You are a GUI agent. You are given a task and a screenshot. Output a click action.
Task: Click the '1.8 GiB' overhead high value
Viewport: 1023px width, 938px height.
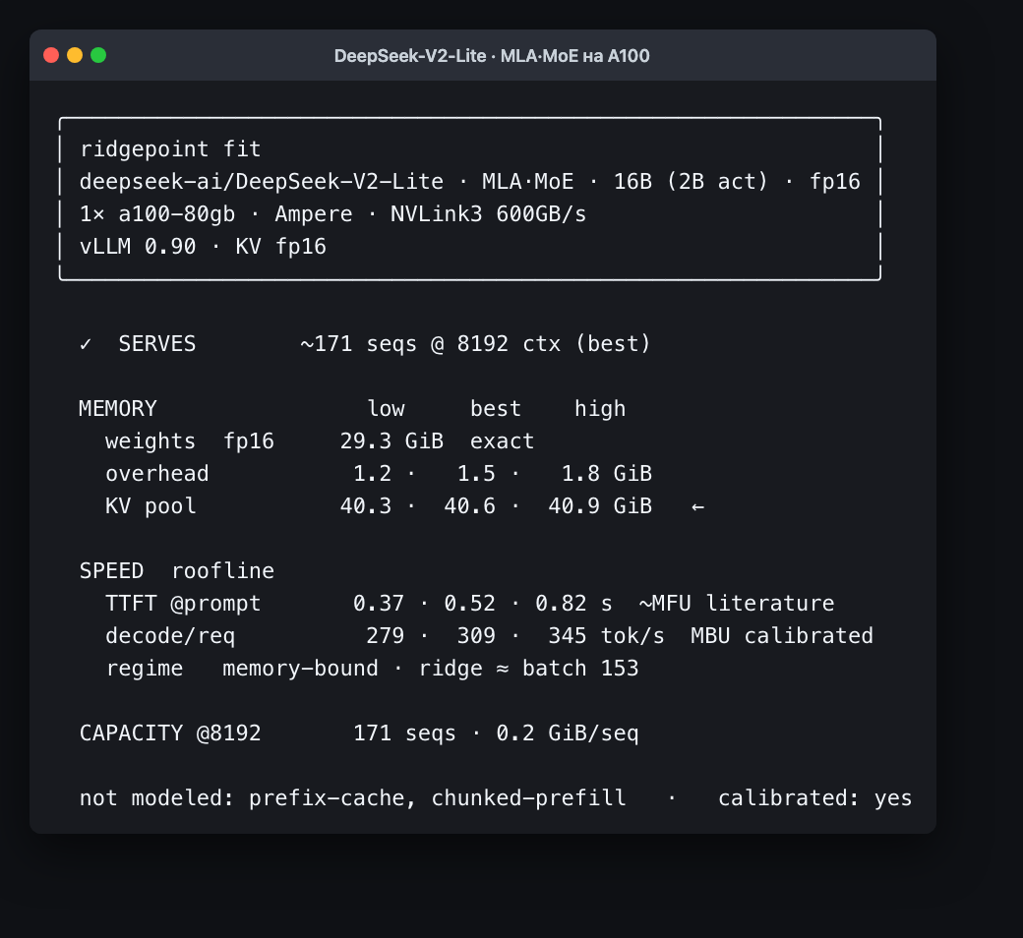607,474
